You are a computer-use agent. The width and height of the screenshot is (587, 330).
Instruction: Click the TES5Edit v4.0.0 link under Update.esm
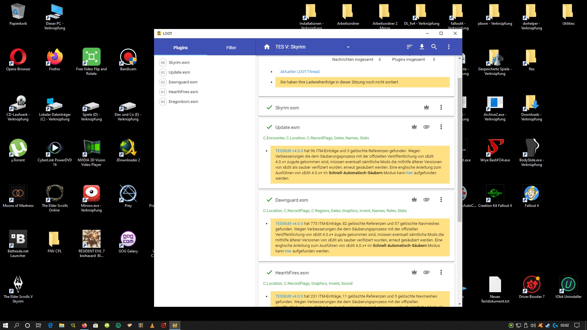[x=289, y=151]
